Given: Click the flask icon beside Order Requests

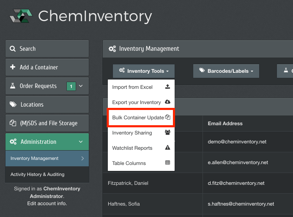Looking at the screenshot, I should click(x=13, y=86).
